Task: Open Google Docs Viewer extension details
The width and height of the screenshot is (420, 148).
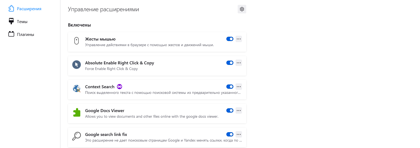Action: pyautogui.click(x=157, y=113)
